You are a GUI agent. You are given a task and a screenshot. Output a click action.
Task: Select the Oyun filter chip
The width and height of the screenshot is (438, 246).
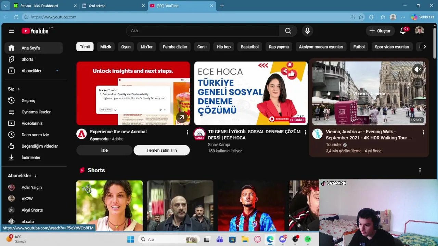126,47
